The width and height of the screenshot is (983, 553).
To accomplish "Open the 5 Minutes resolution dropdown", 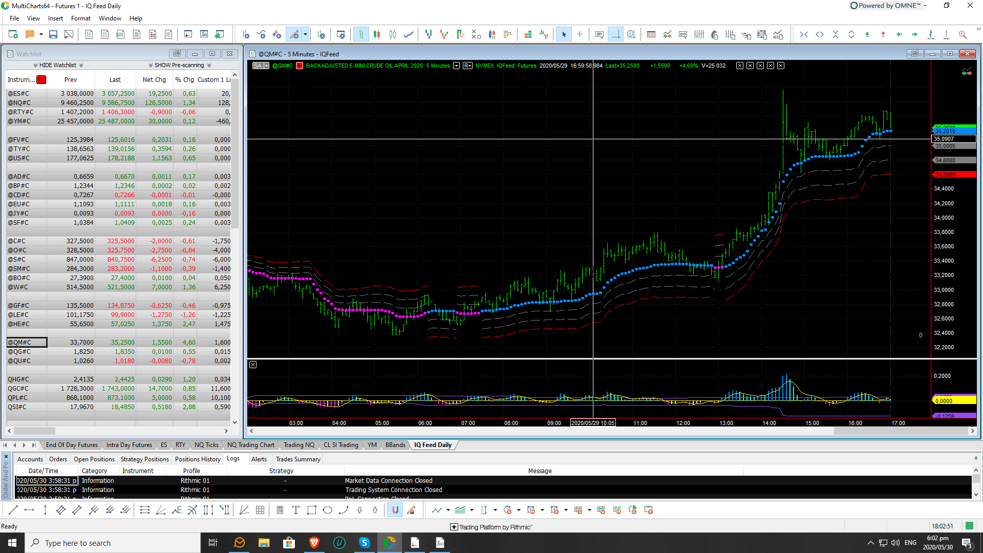I will (x=456, y=66).
